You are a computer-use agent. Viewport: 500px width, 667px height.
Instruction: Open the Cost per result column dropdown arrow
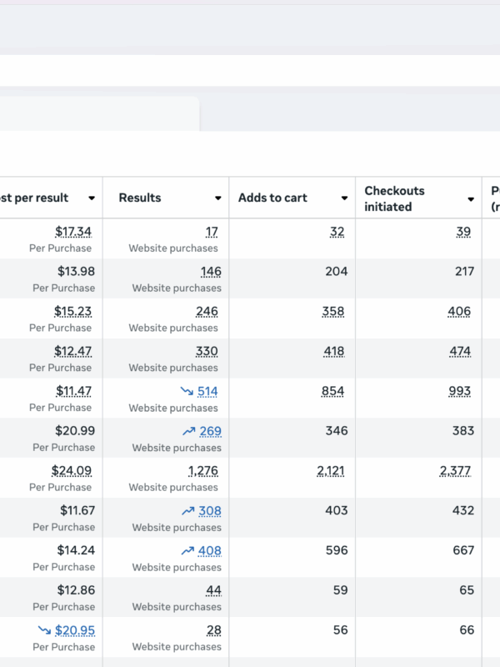pyautogui.click(x=92, y=198)
